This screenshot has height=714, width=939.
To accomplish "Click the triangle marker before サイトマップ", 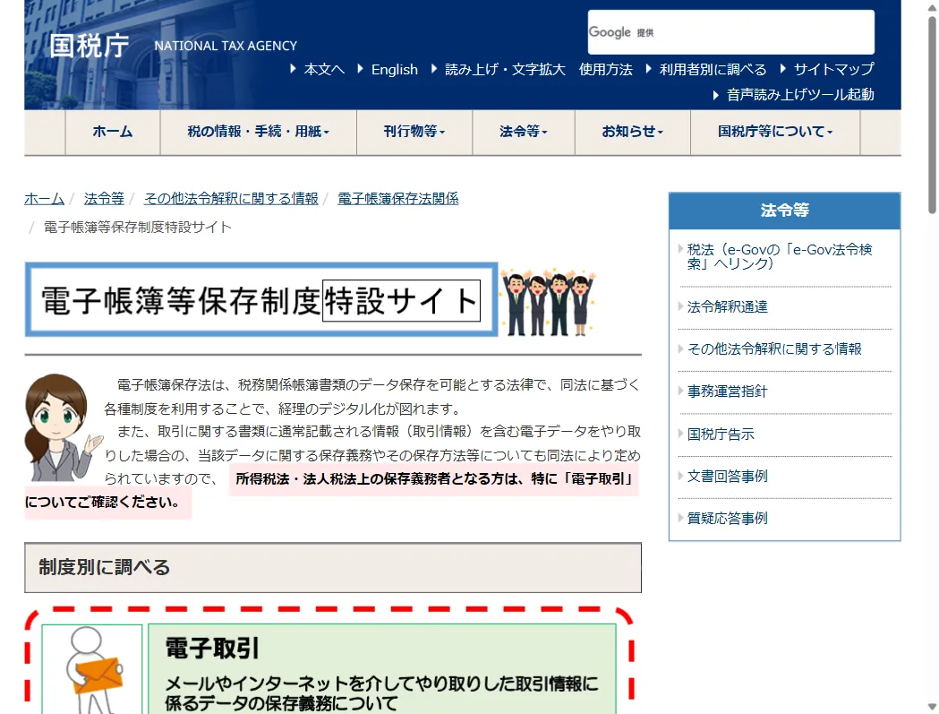I will pos(782,69).
